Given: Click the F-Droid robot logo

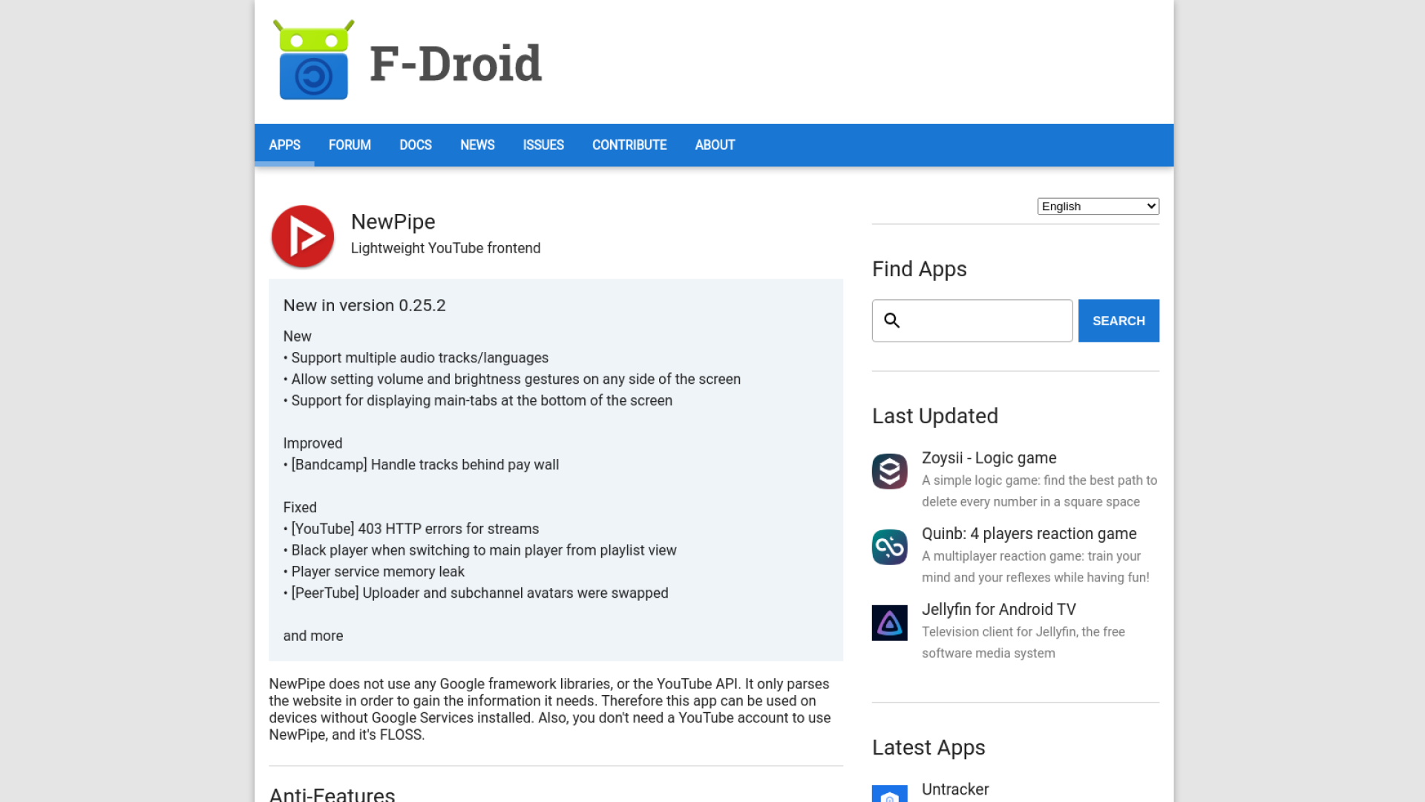Looking at the screenshot, I should point(313,61).
